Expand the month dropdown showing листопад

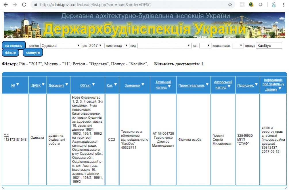point(116,46)
